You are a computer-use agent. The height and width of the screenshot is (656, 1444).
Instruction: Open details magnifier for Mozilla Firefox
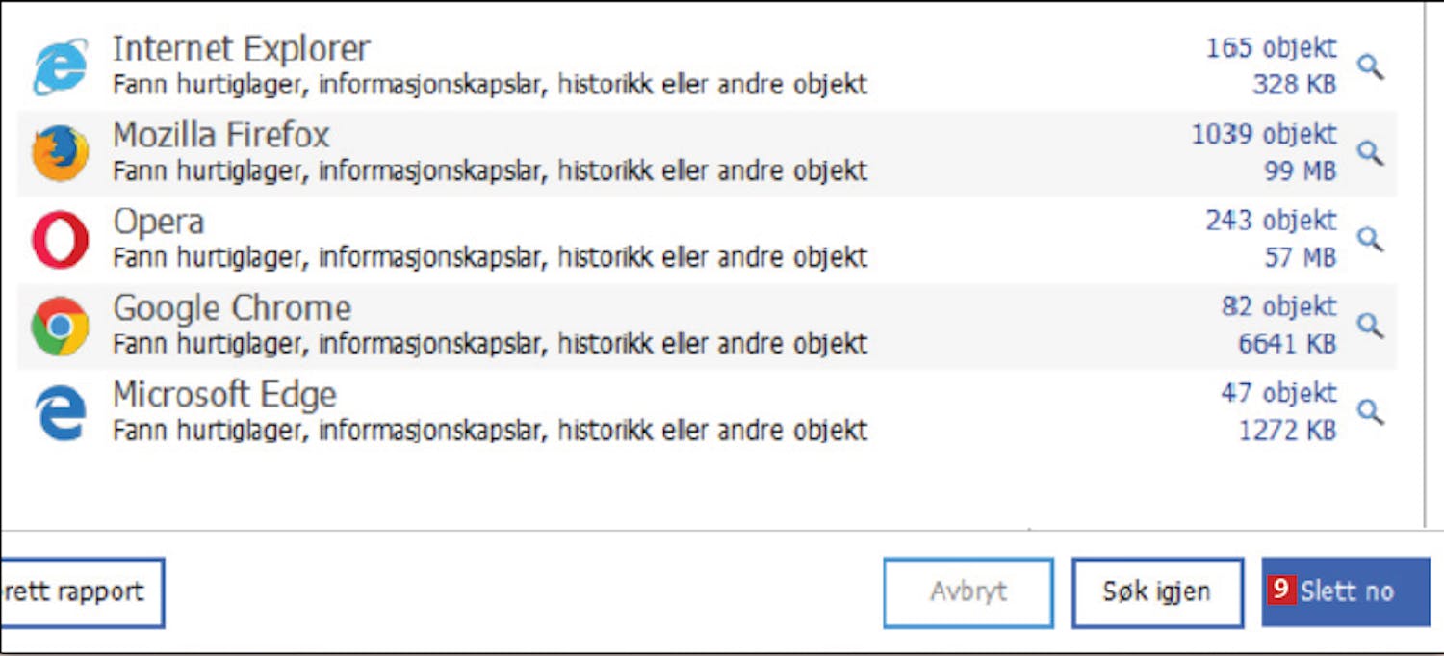[1370, 153]
